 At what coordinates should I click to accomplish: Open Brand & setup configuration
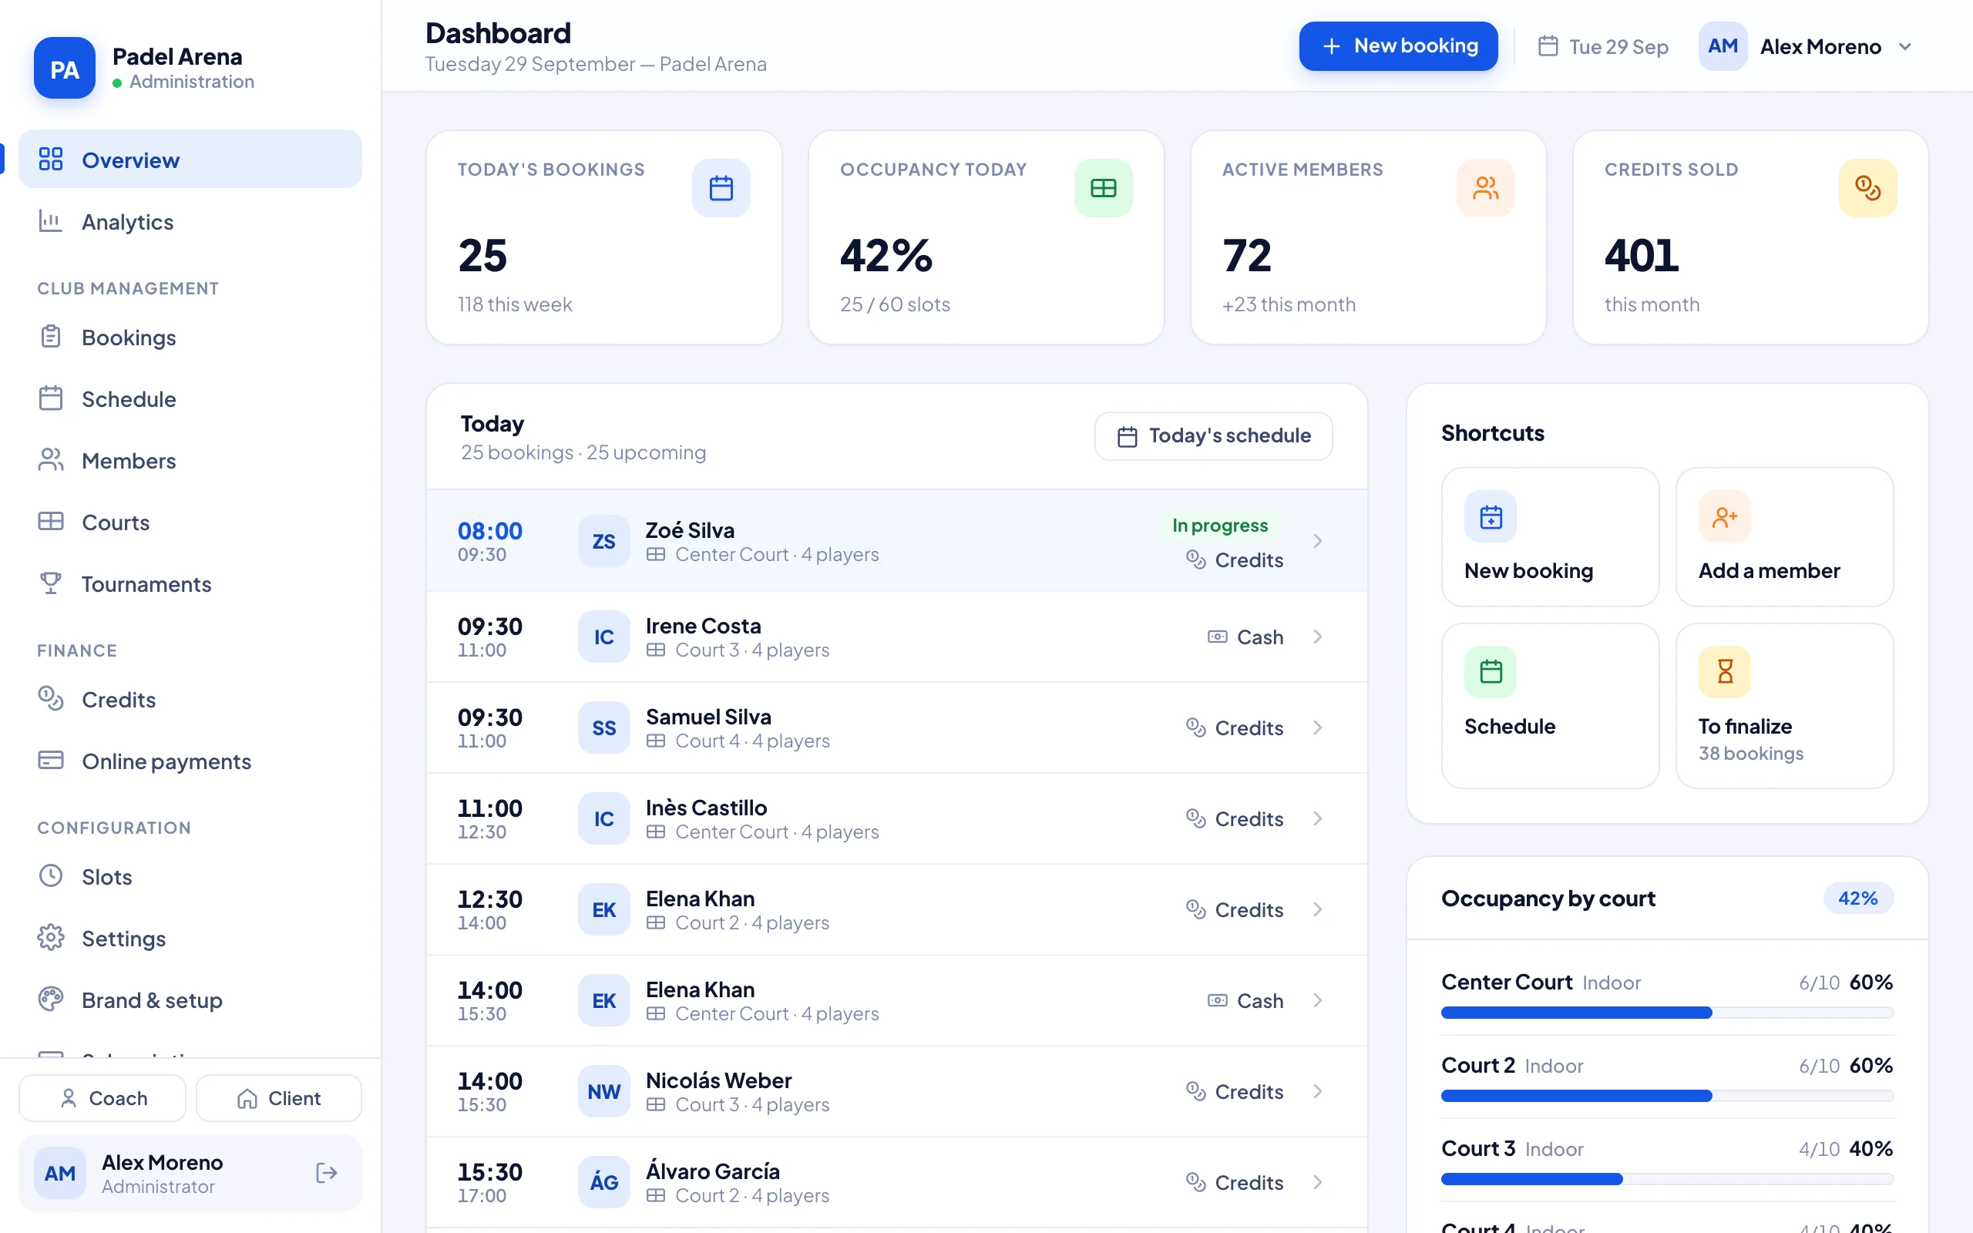(190, 1000)
